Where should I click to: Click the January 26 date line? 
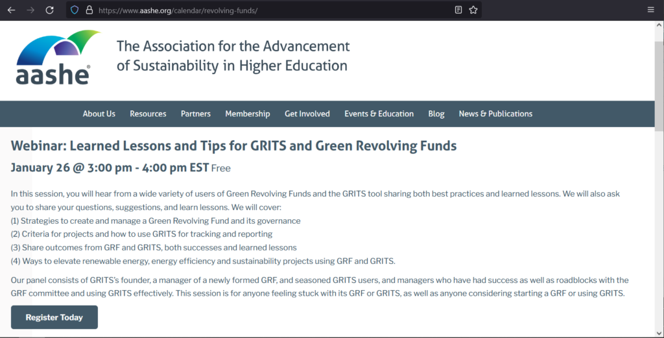point(110,168)
